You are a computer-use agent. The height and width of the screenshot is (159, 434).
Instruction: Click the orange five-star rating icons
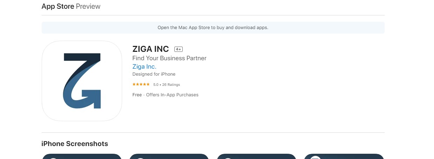click(x=141, y=84)
